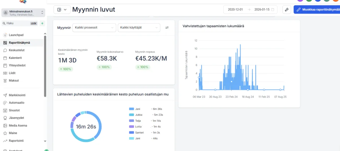Go to Keskustelut in the sidebar

pyautogui.click(x=17, y=50)
